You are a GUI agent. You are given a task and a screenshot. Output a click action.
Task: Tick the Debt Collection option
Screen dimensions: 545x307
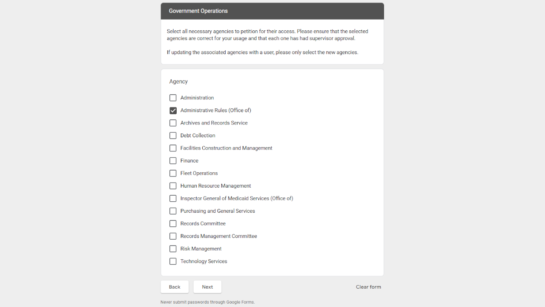[173, 136]
